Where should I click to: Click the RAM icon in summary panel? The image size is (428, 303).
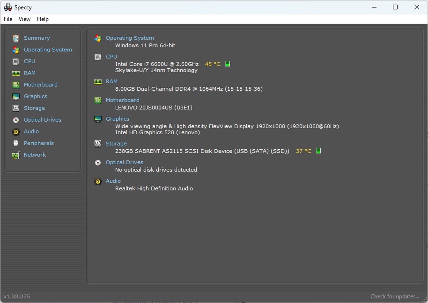98,82
